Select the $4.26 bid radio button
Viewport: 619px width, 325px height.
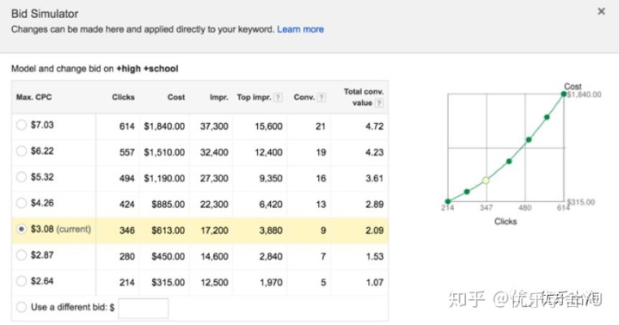tap(21, 203)
